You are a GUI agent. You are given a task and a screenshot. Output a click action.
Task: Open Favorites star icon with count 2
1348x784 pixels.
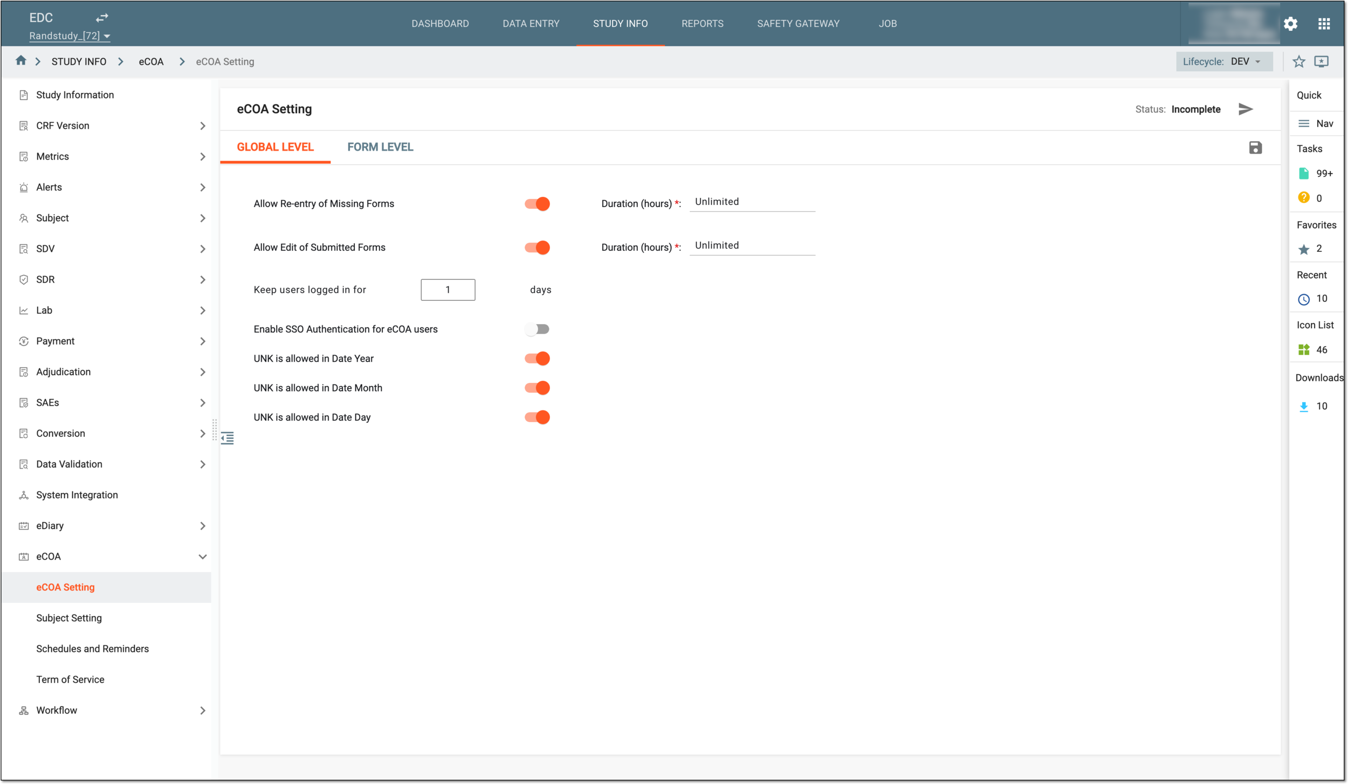pyautogui.click(x=1304, y=249)
